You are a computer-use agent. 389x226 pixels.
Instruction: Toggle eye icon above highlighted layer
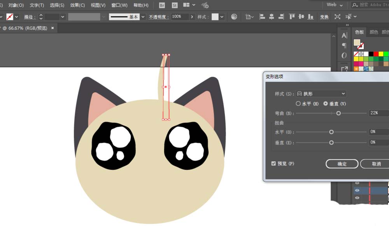tap(357, 183)
